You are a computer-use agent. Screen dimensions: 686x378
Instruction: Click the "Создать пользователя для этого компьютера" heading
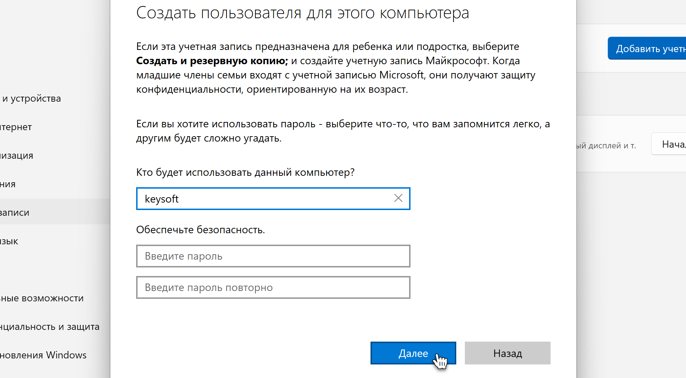[x=302, y=13]
